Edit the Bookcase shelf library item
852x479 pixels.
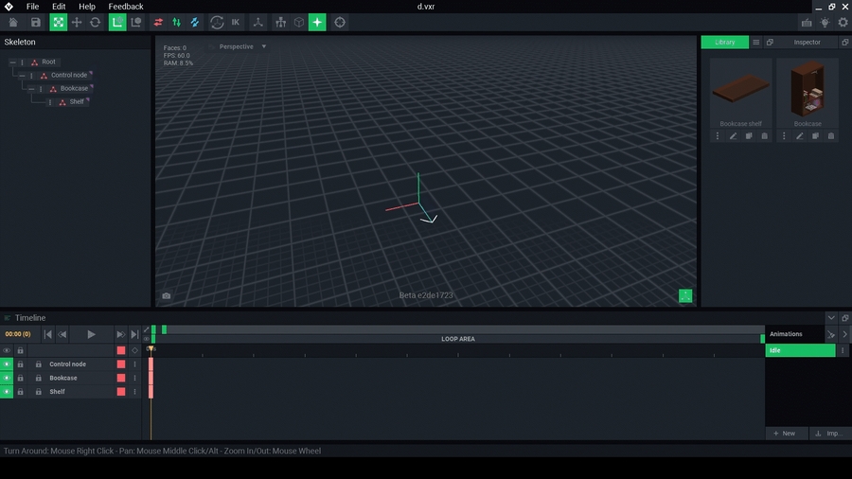click(733, 136)
